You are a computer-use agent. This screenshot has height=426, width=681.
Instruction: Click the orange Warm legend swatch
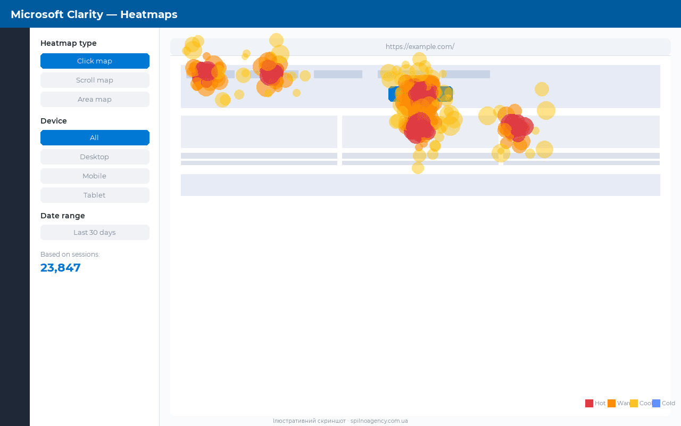click(611, 404)
